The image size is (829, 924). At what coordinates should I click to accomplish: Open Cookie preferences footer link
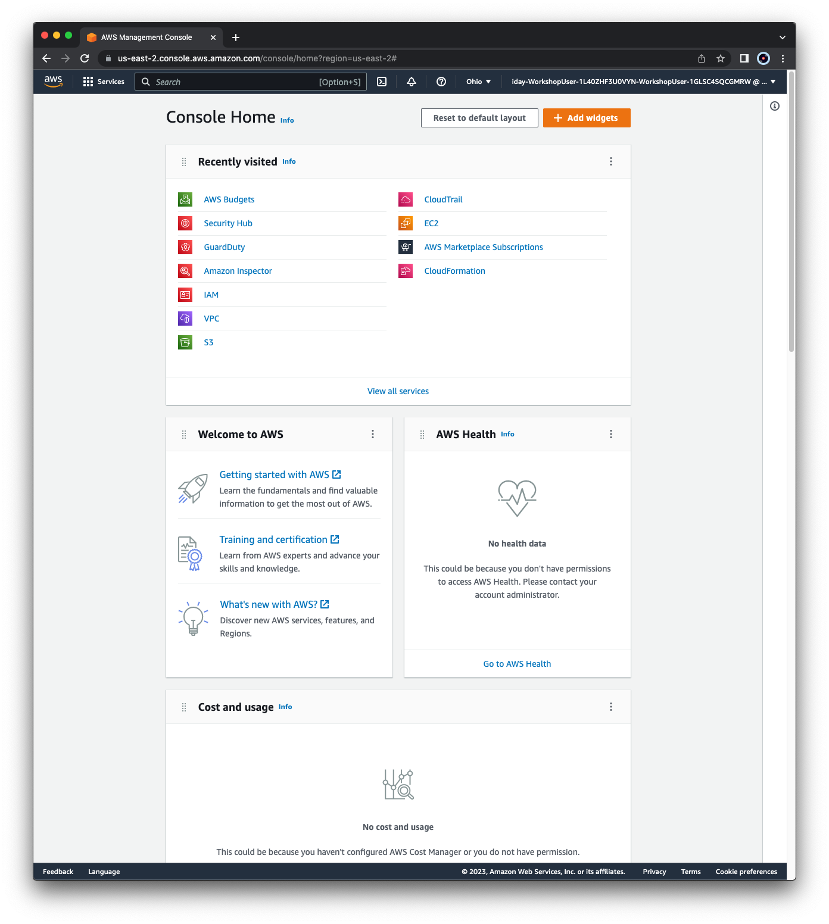[746, 872]
